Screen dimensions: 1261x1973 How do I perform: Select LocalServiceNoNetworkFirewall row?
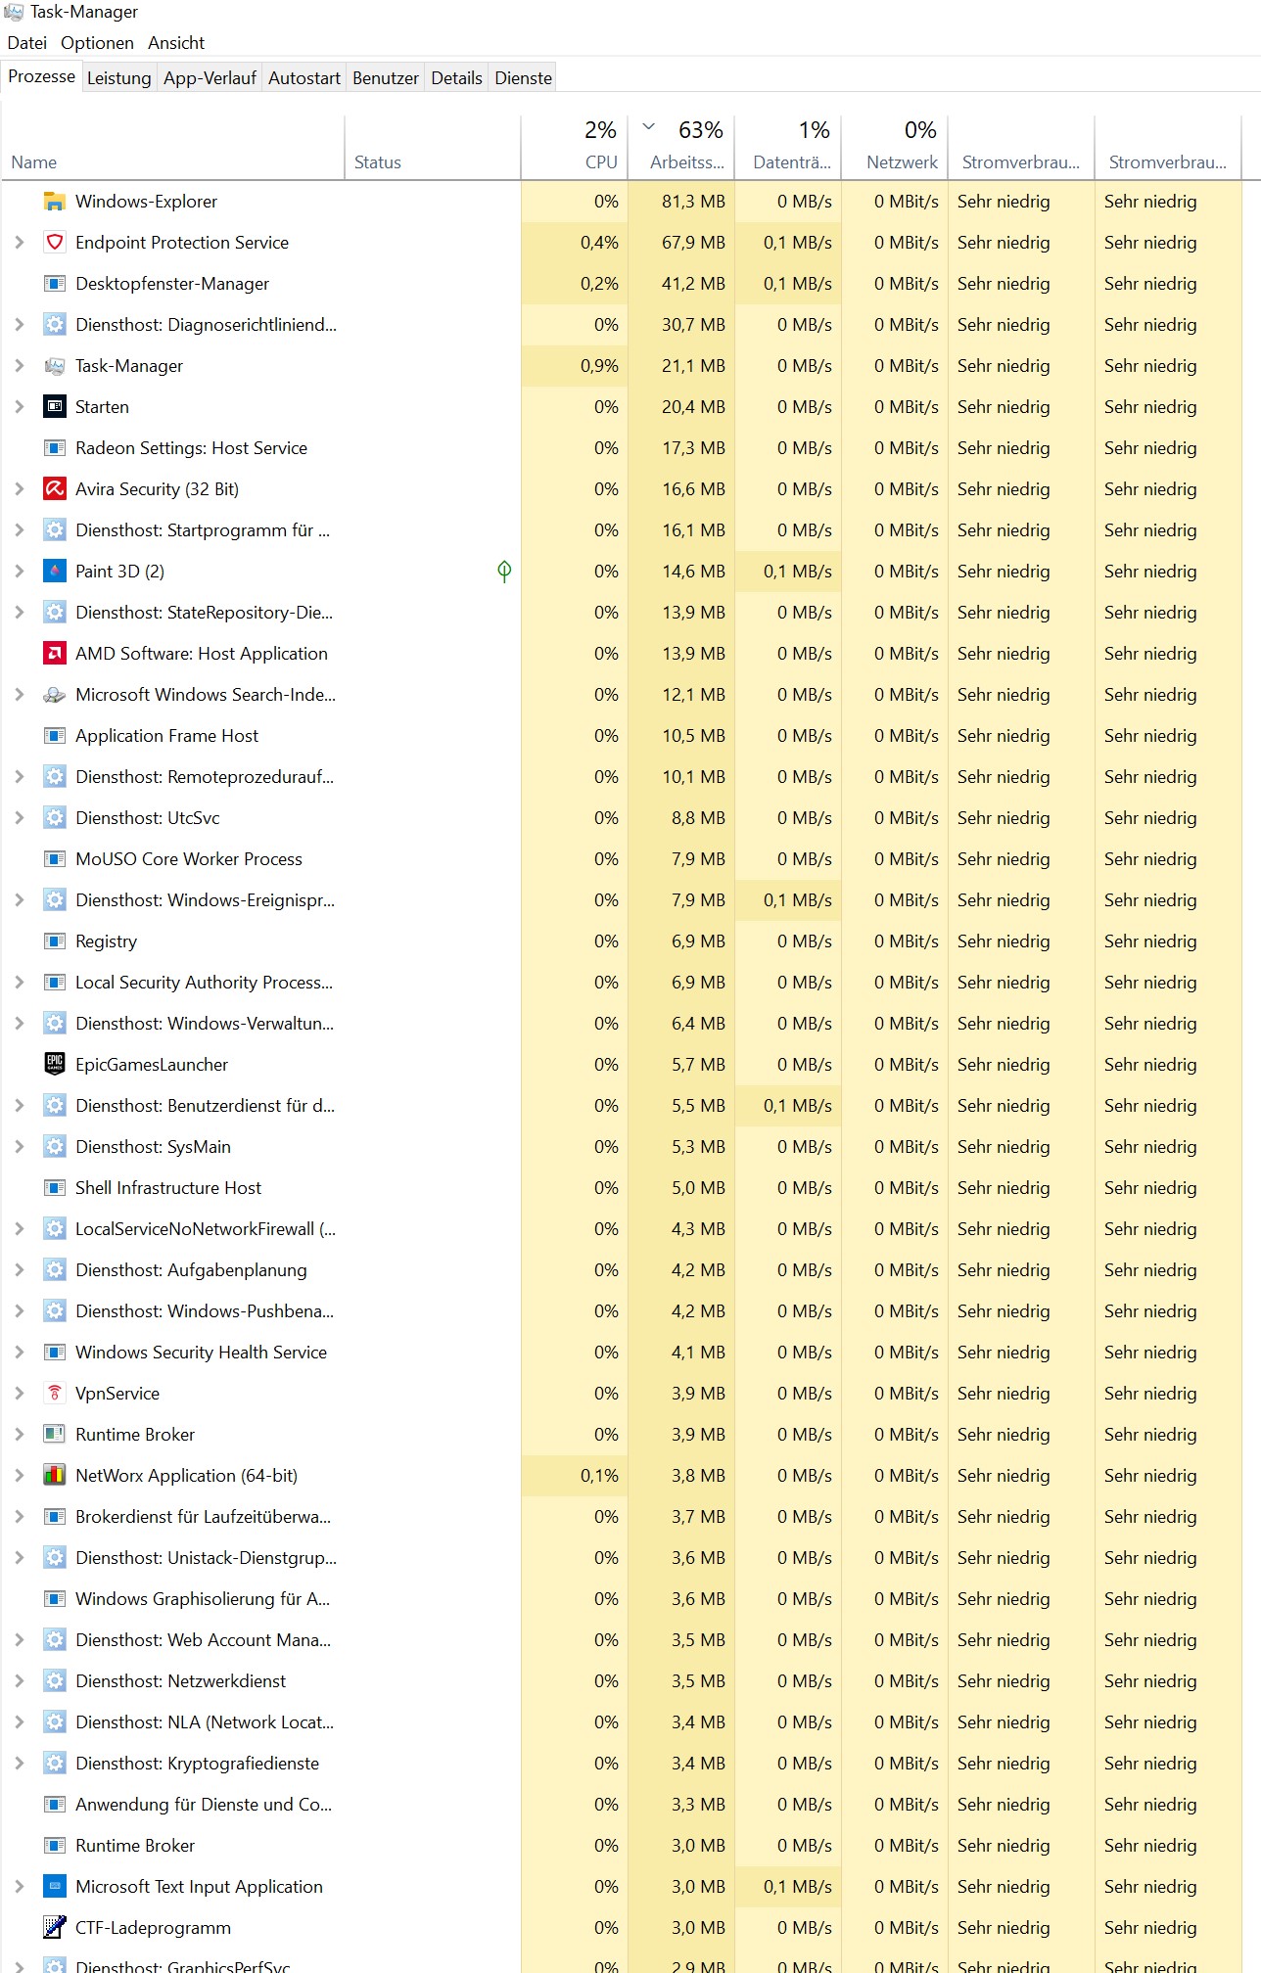pos(621,1229)
